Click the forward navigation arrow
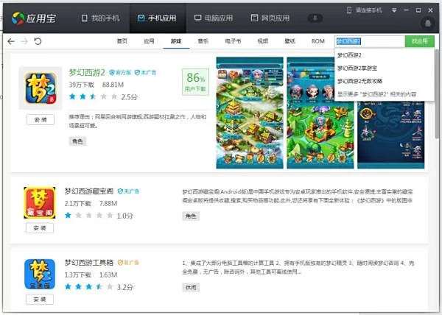This screenshot has width=442, height=315. click(x=24, y=41)
